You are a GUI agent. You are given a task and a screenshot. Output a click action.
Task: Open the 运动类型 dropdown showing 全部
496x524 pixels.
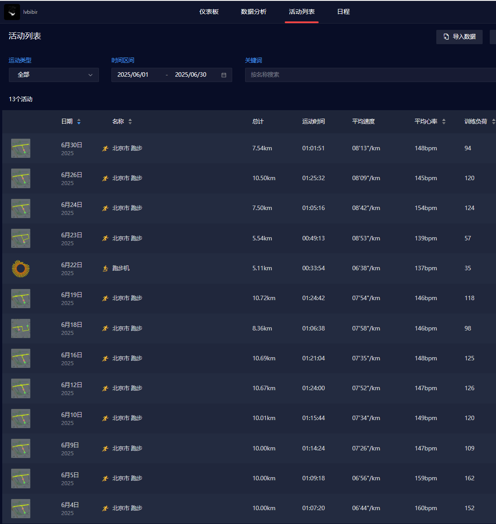[54, 75]
